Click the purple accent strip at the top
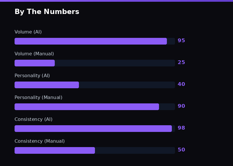This screenshot has width=233, height=166. pyautogui.click(x=116, y=1)
